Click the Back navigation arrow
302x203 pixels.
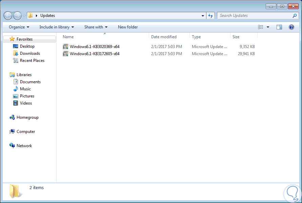point(8,16)
